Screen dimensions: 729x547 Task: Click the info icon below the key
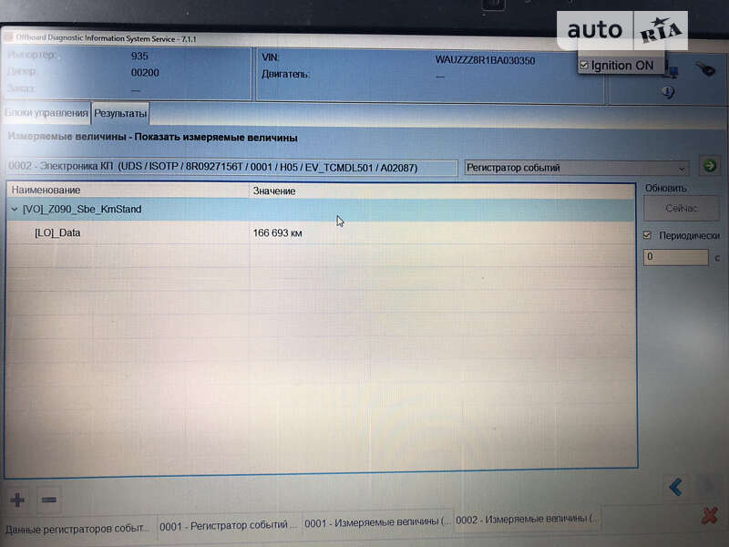[667, 89]
